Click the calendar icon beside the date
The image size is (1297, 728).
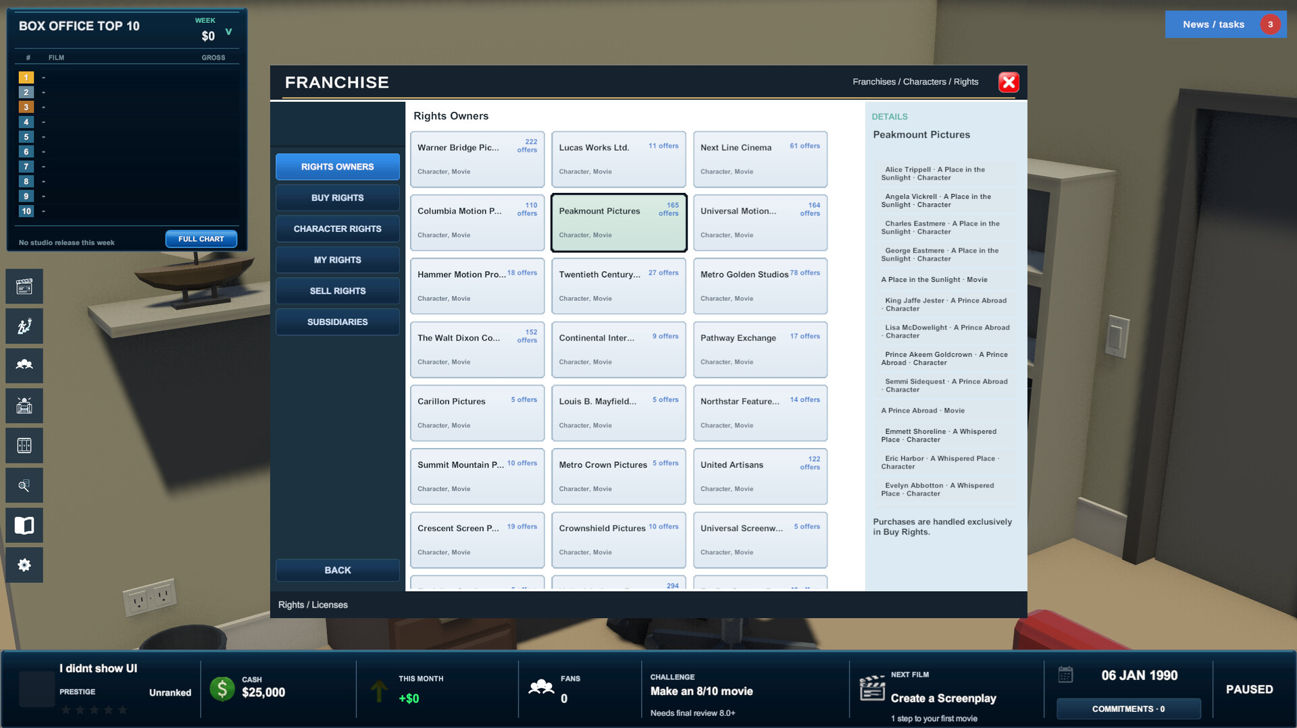[x=1065, y=675]
